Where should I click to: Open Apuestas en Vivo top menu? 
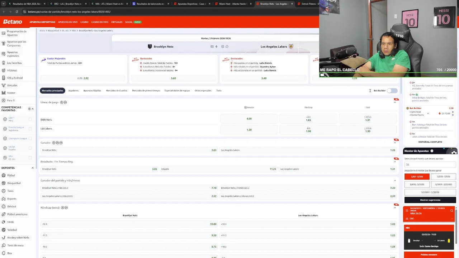click(68, 22)
